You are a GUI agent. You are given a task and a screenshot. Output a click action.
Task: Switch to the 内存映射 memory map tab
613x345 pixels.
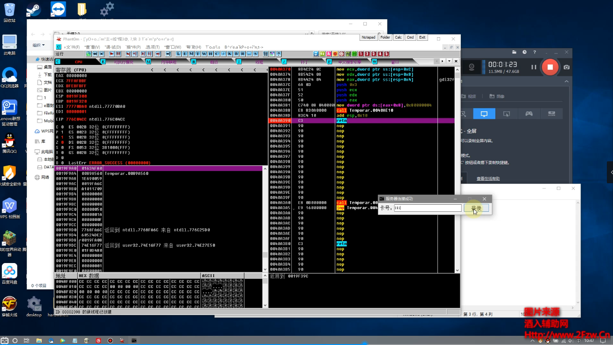[168, 62]
